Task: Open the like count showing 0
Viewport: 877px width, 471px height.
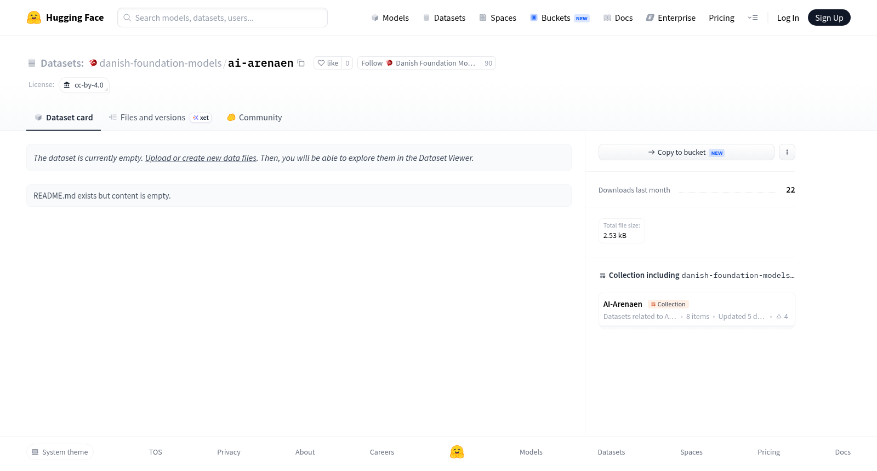Action: (347, 63)
